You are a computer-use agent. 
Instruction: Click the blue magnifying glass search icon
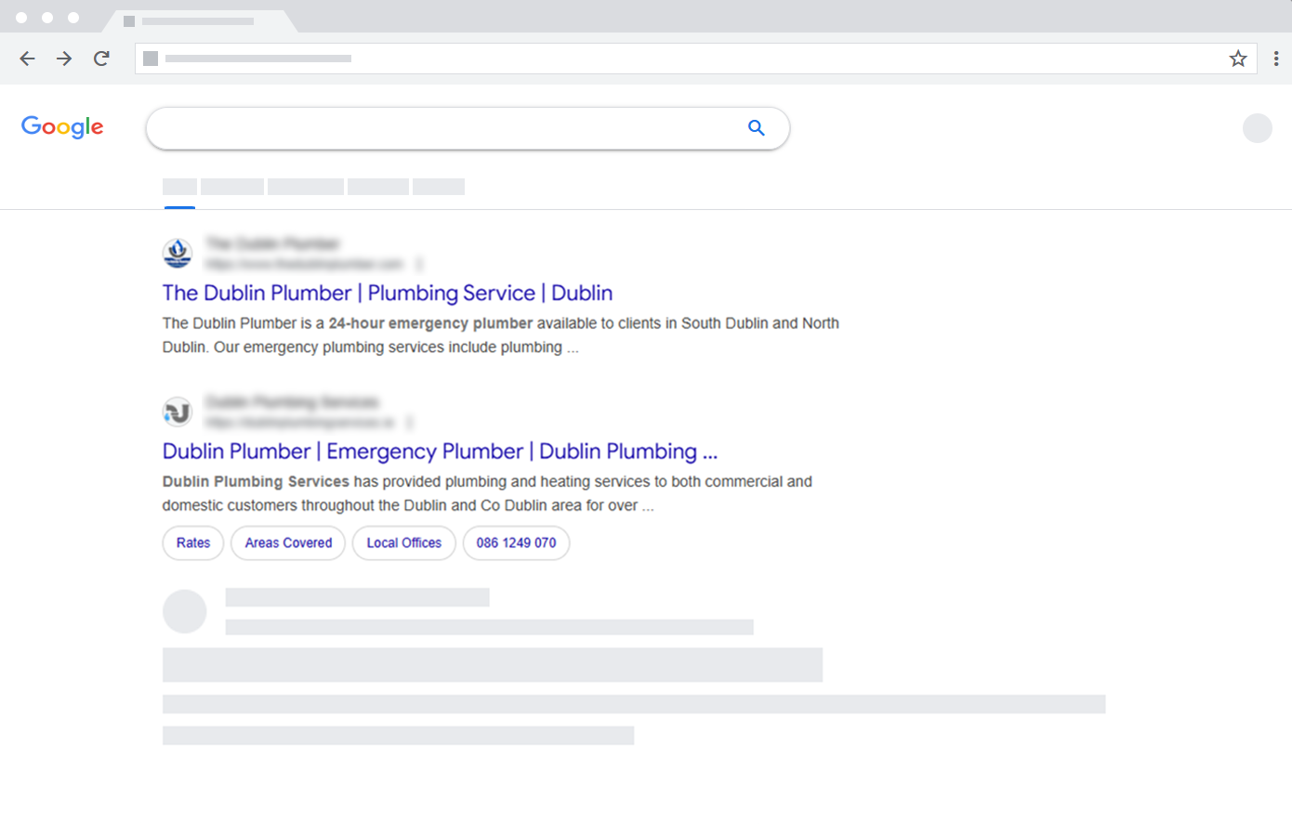click(x=757, y=128)
